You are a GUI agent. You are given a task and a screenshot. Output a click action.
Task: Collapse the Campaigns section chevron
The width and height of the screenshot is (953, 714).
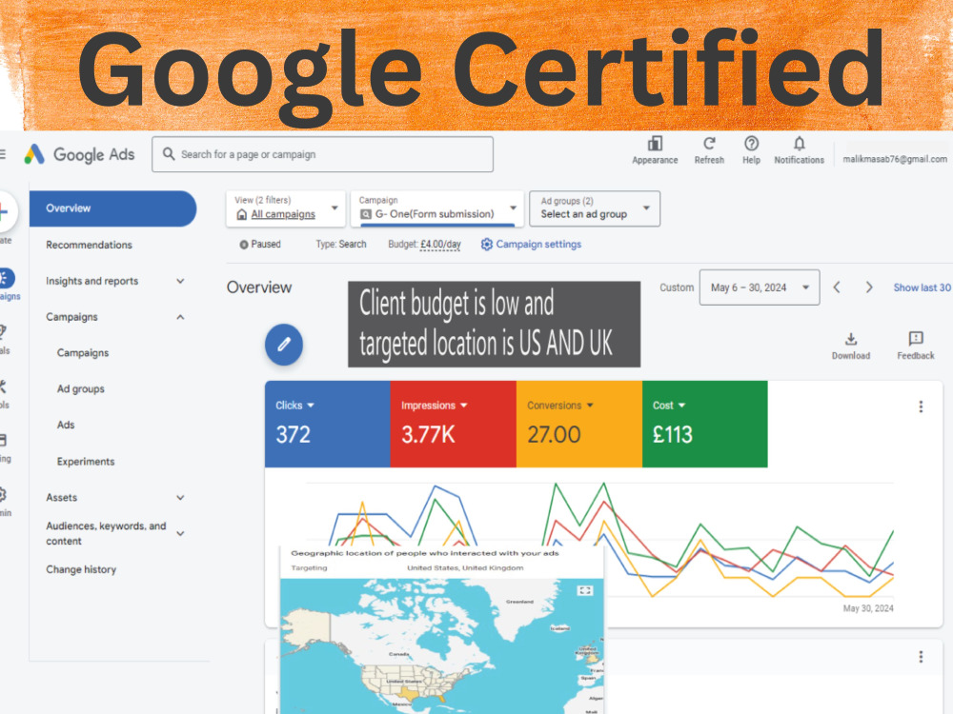[180, 317]
